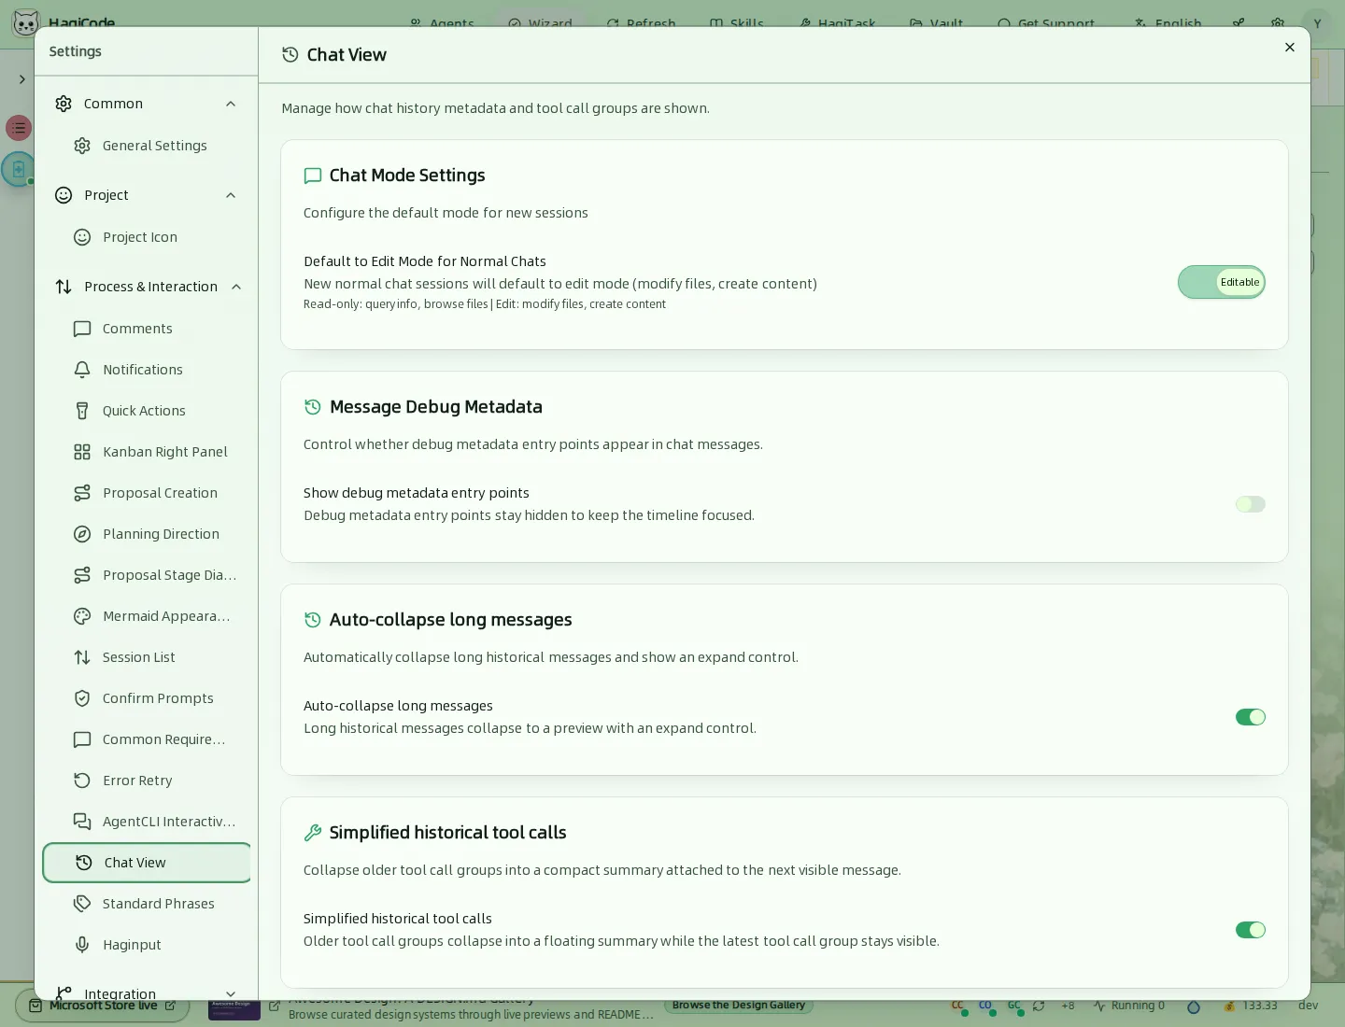
Task: Open General Settings gear item
Action: [x=147, y=146]
